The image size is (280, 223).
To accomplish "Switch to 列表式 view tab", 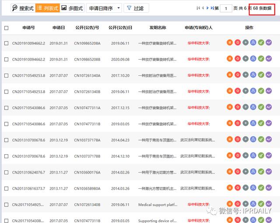I will (x=48, y=8).
